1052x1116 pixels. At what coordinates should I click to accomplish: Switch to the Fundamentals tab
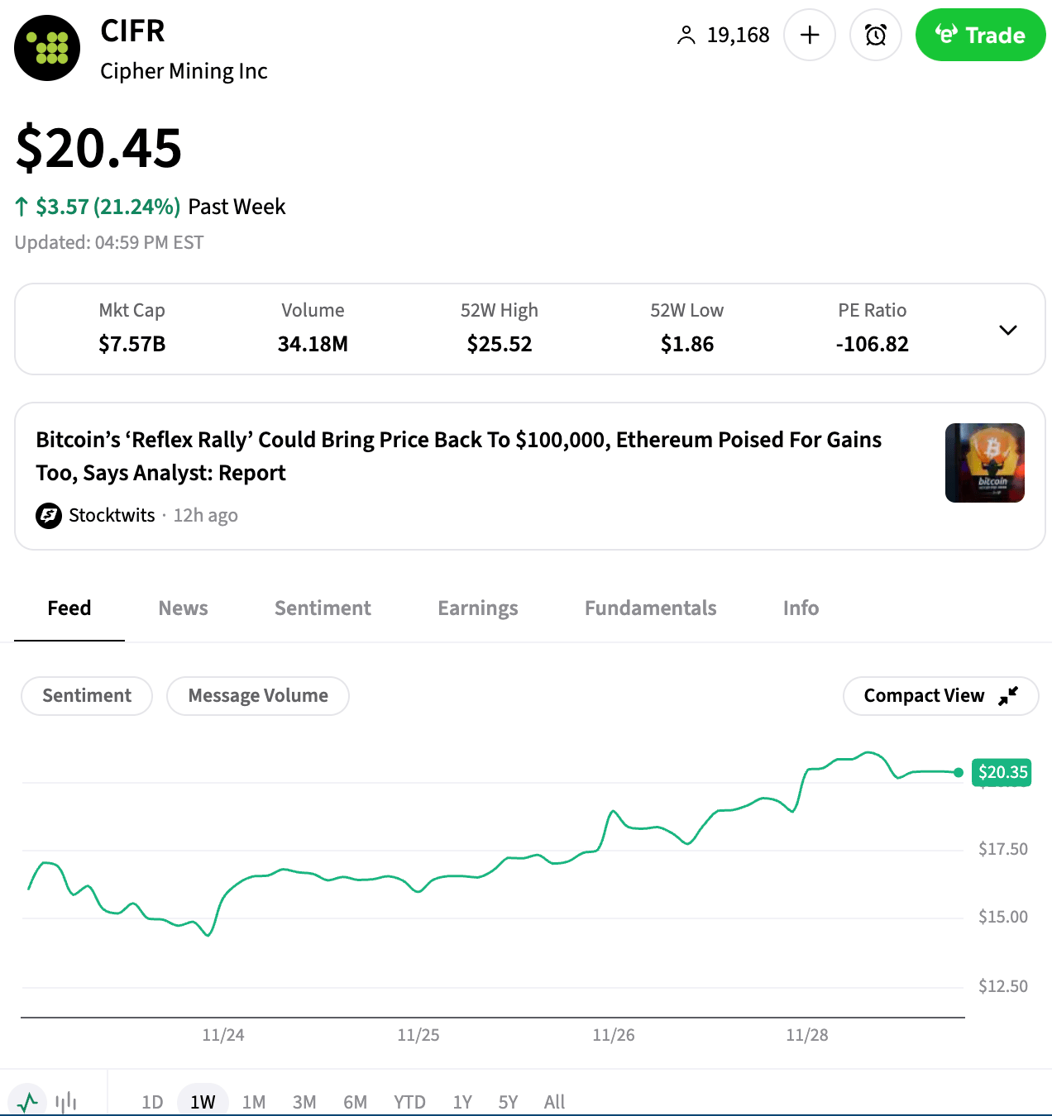click(650, 608)
